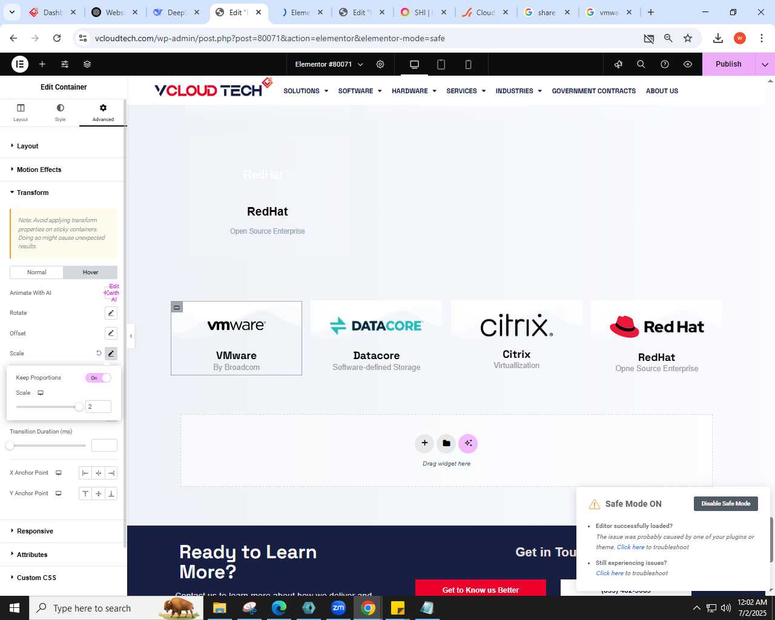Image resolution: width=775 pixels, height=620 pixels.
Task: Expand the Responsive section
Action: click(x=64, y=531)
